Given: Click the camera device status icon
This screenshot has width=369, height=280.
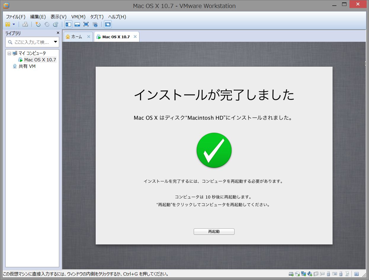Looking at the screenshot, I should (335, 274).
